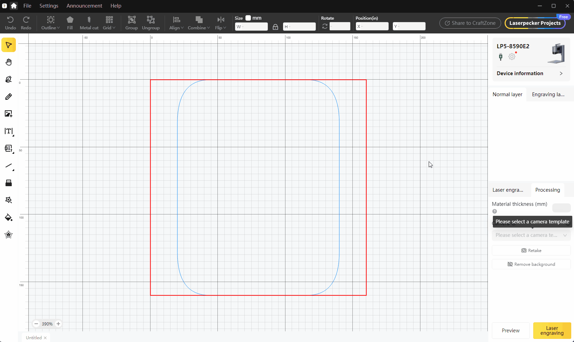Image resolution: width=574 pixels, height=342 pixels.
Task: Click the Retake button
Action: tap(531, 251)
